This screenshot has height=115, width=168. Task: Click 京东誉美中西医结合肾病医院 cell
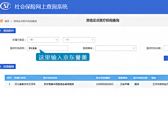[x=59, y=84]
